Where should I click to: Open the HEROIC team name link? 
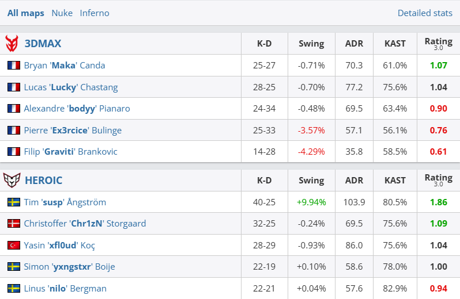pyautogui.click(x=44, y=180)
